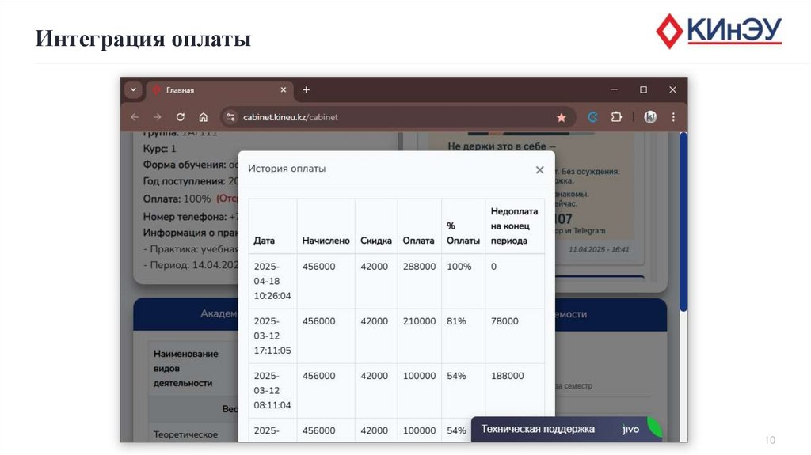
Task: Click Недоплата на конец периода header
Action: point(514,226)
